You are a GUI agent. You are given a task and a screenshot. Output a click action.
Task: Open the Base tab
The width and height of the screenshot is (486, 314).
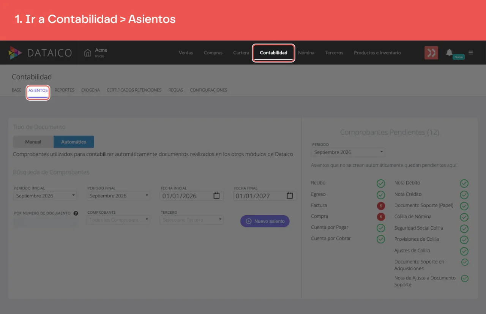(x=17, y=90)
